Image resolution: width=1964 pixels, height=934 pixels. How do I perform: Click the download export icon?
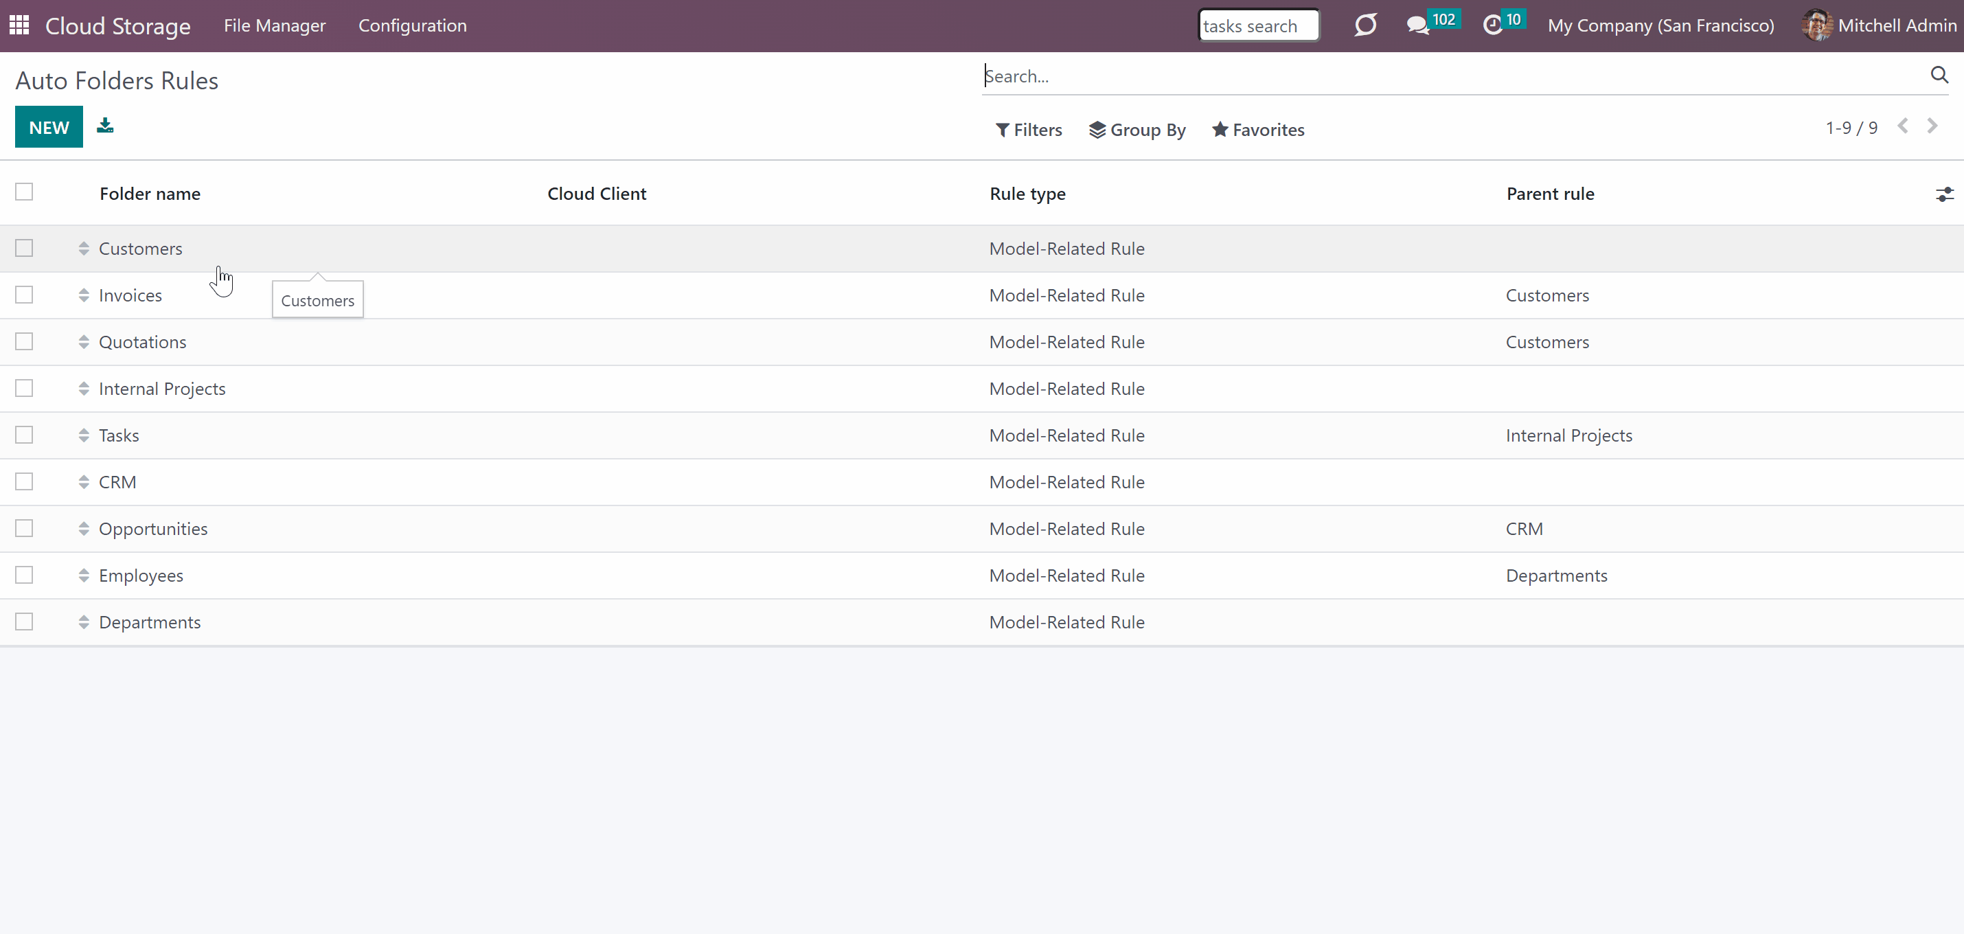[105, 126]
